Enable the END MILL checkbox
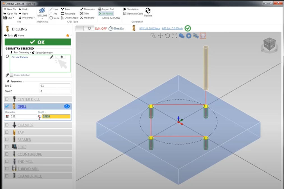The height and width of the screenshot is (189, 284). (x=7, y=161)
